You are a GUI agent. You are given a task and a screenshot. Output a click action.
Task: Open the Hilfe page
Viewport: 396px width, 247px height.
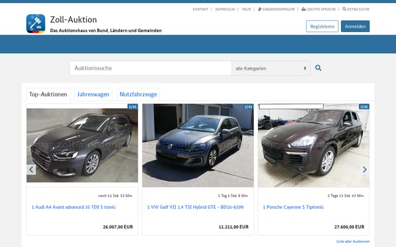coord(246,9)
